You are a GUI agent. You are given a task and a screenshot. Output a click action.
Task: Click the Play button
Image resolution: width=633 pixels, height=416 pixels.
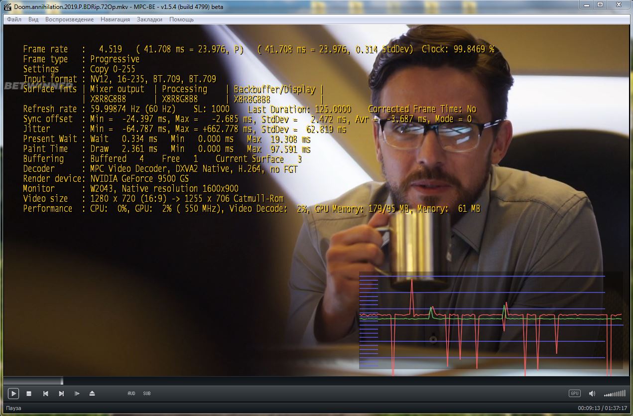[x=13, y=394]
